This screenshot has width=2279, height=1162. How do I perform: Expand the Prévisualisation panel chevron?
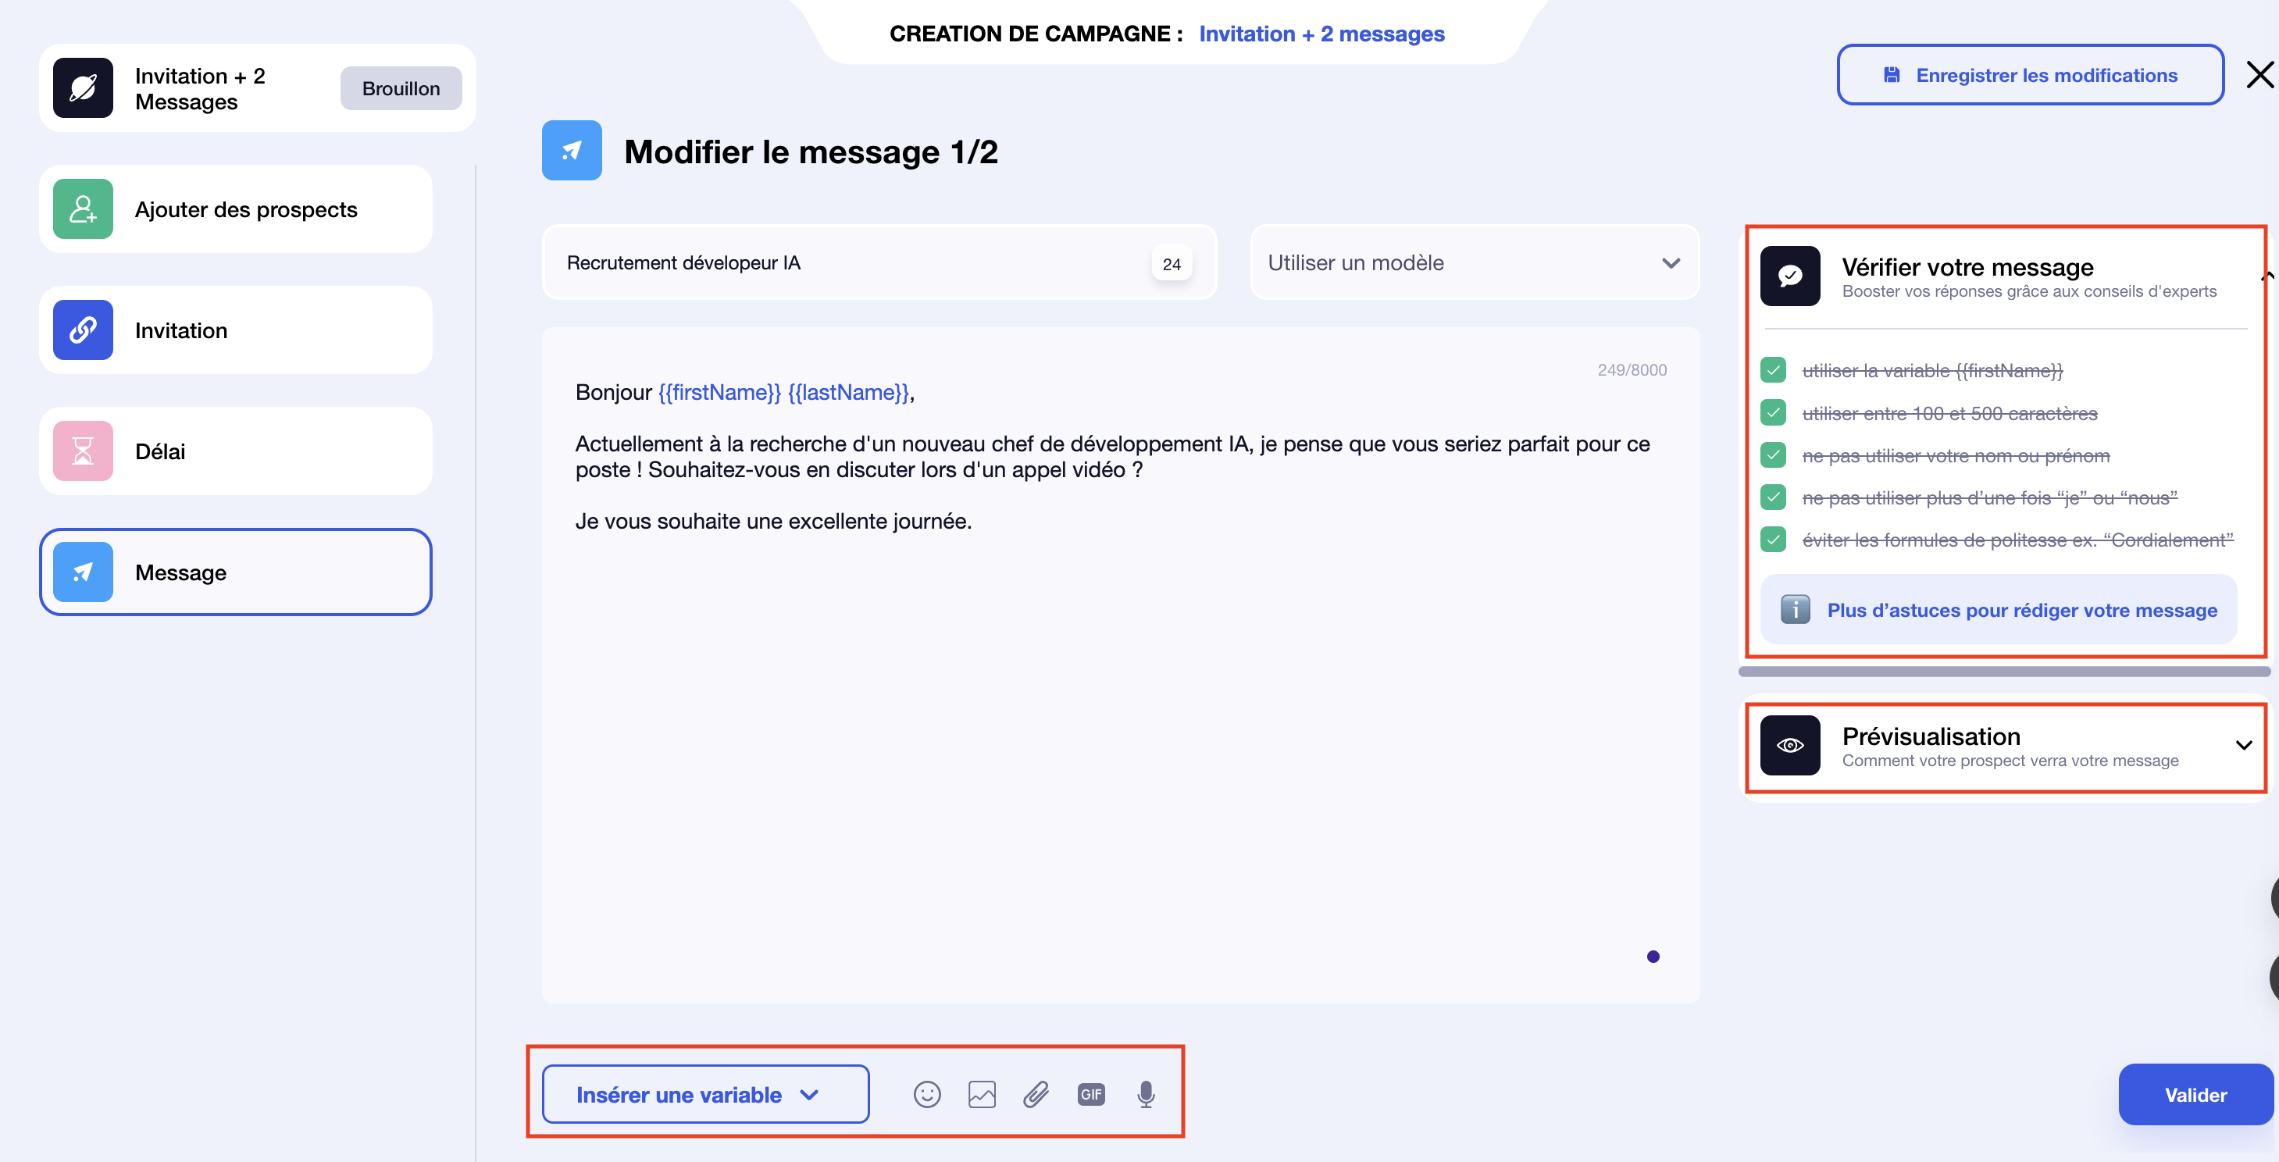tap(2243, 744)
